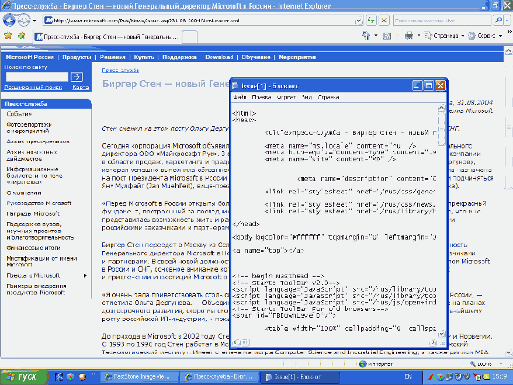
Task: Click the Stop loading icon
Action: click(384, 20)
